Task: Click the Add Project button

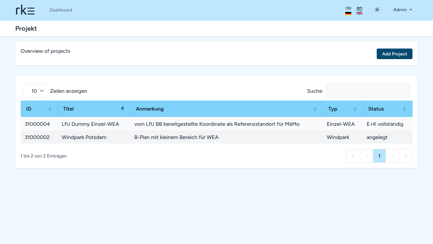Action: pyautogui.click(x=394, y=54)
